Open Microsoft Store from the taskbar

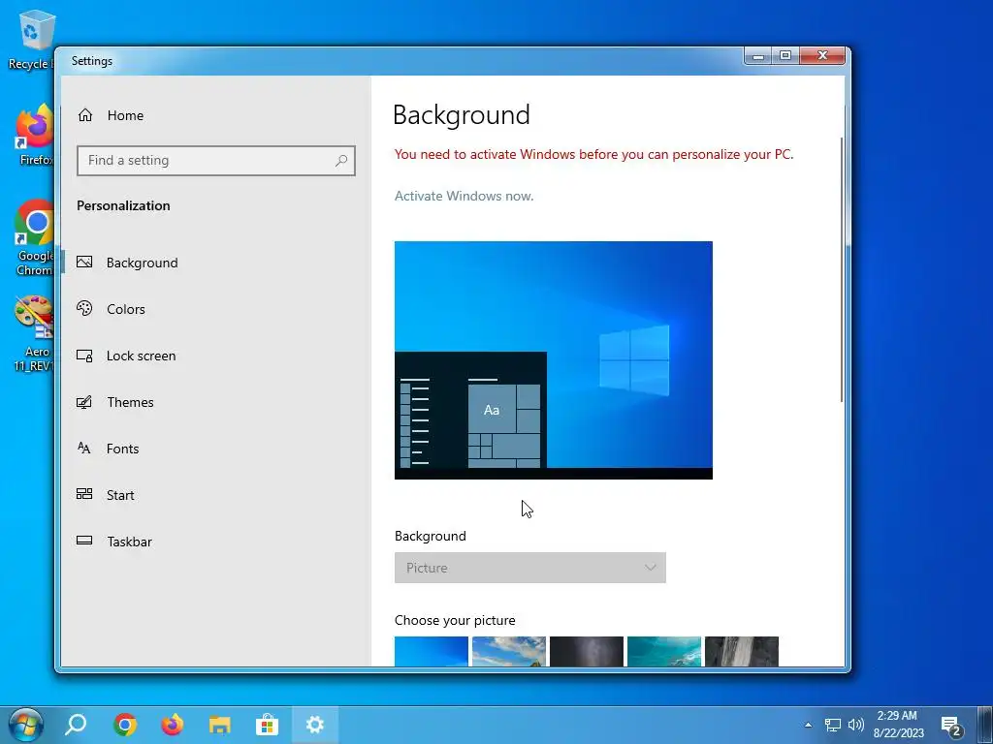click(268, 725)
